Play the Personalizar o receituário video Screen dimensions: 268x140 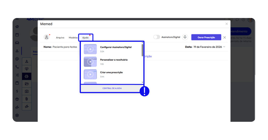point(90,62)
